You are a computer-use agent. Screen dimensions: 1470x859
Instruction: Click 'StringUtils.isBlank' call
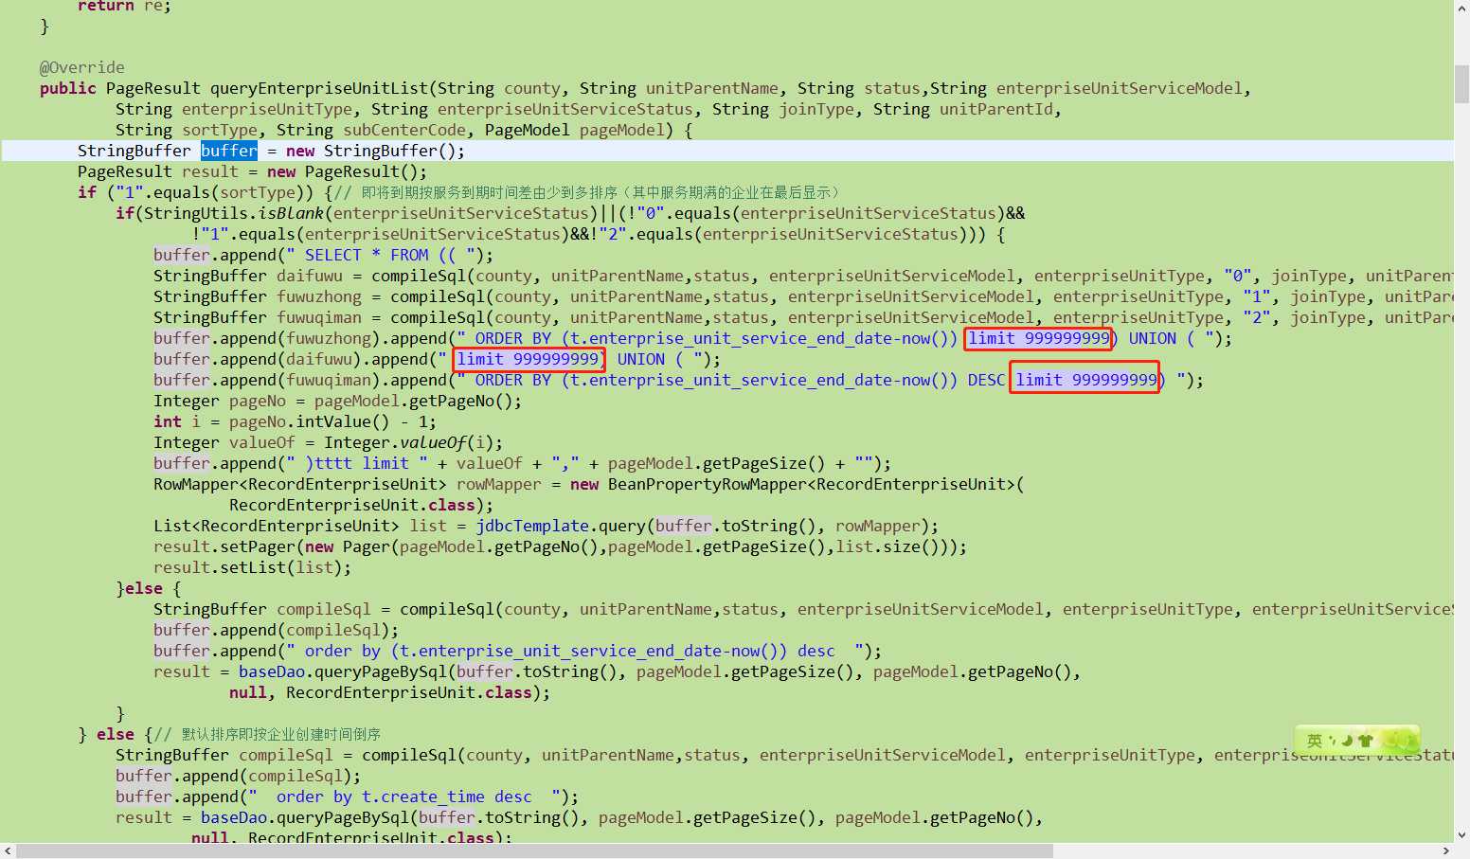click(x=233, y=213)
